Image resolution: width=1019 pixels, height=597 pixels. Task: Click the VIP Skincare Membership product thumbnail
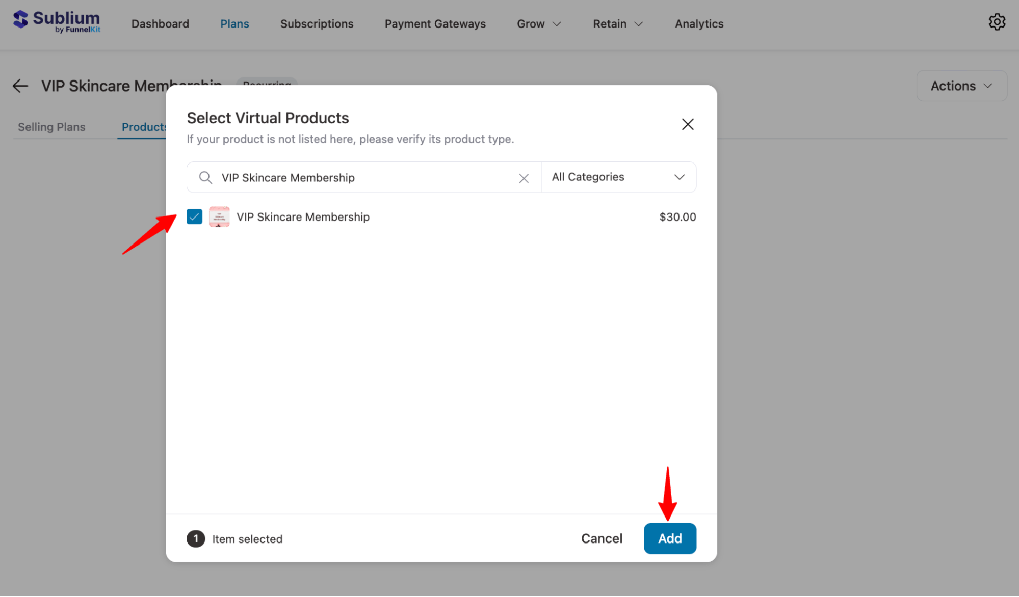pyautogui.click(x=219, y=216)
